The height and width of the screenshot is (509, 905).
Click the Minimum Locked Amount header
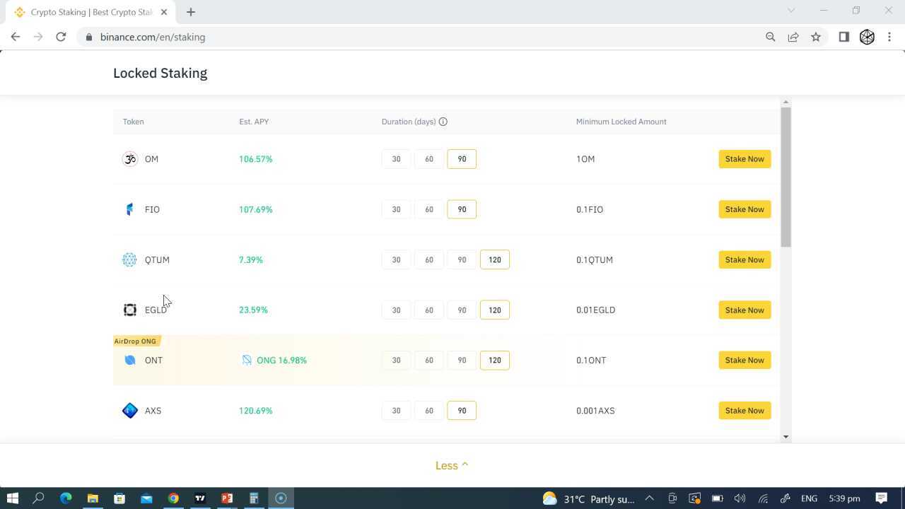(x=621, y=122)
